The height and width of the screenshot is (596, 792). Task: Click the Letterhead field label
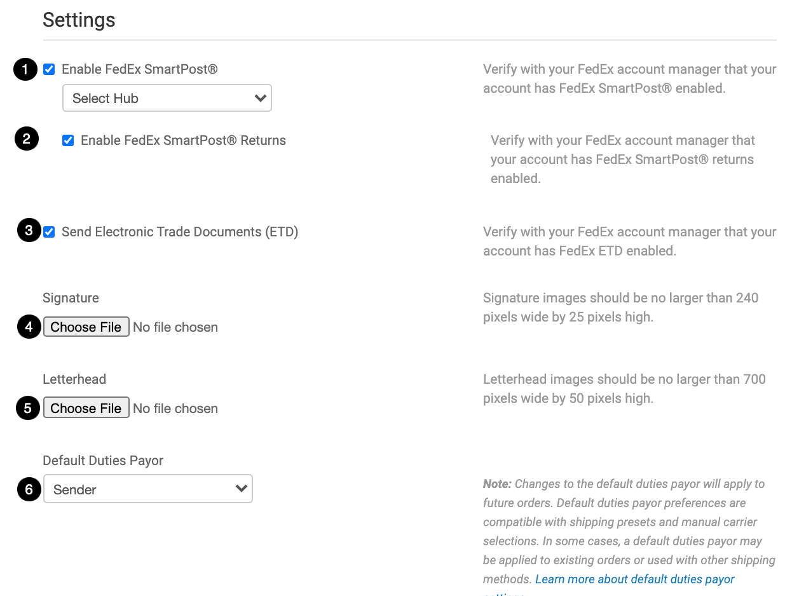coord(74,379)
